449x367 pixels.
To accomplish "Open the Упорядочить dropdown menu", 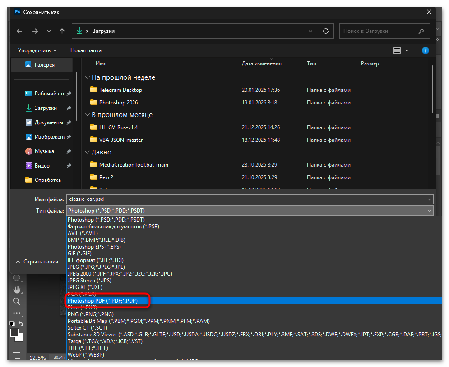I will coord(37,50).
